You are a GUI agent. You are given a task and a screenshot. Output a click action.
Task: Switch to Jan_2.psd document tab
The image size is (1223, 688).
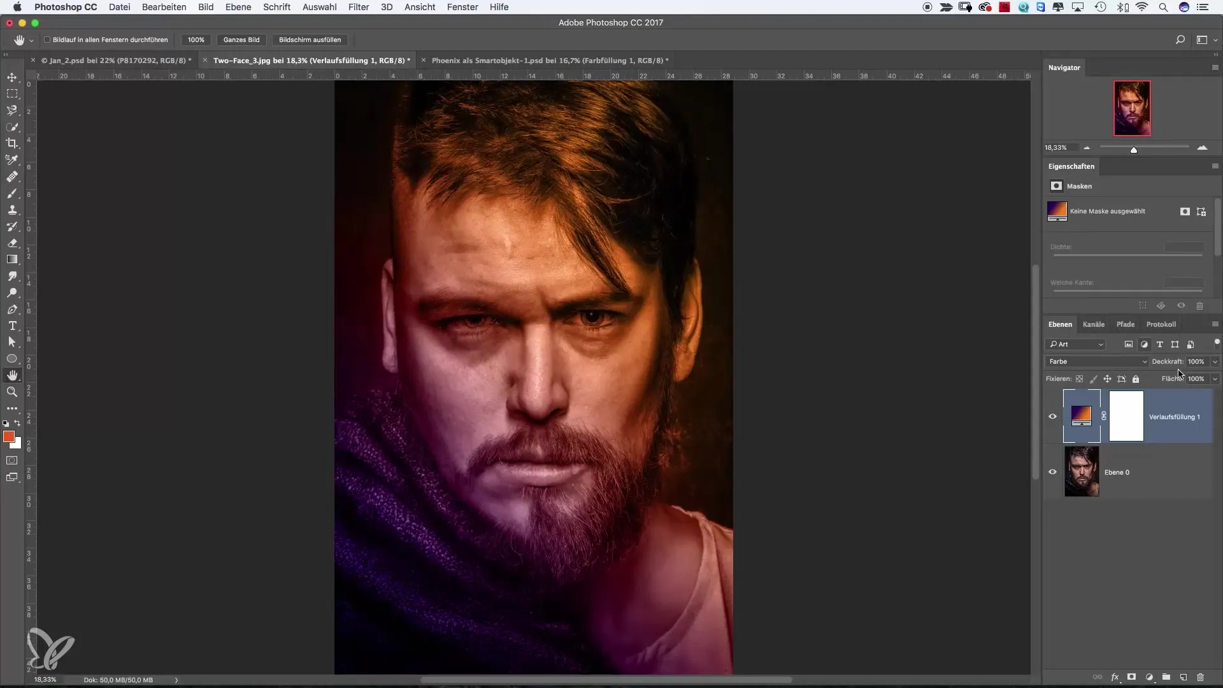pyautogui.click(x=116, y=61)
